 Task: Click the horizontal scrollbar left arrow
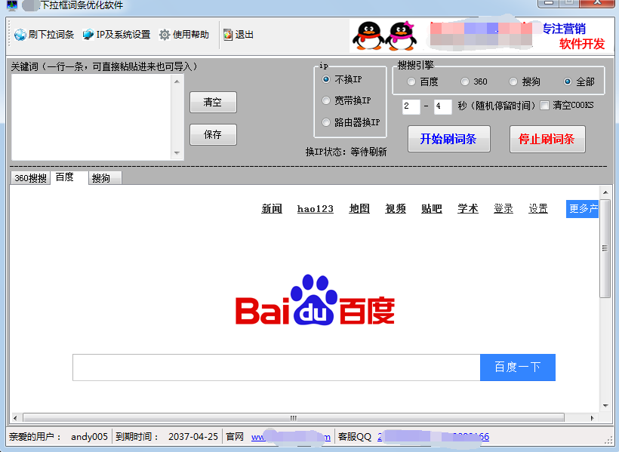click(x=15, y=418)
